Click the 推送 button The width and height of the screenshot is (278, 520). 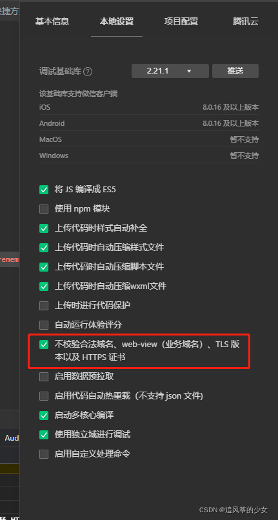(x=235, y=71)
